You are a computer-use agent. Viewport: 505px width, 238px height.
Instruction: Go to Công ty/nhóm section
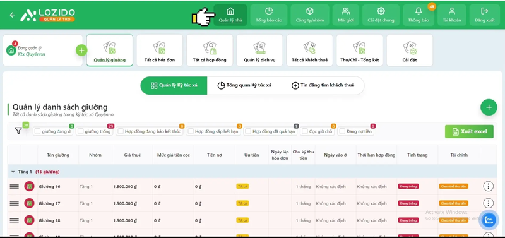(310, 15)
